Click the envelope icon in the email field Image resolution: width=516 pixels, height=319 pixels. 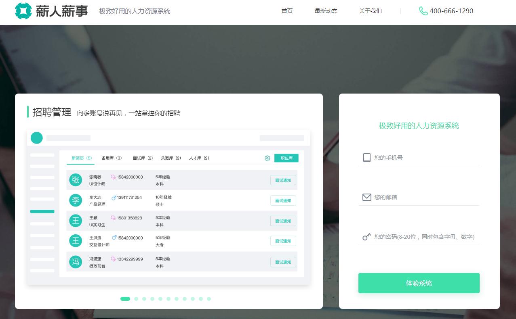(366, 197)
